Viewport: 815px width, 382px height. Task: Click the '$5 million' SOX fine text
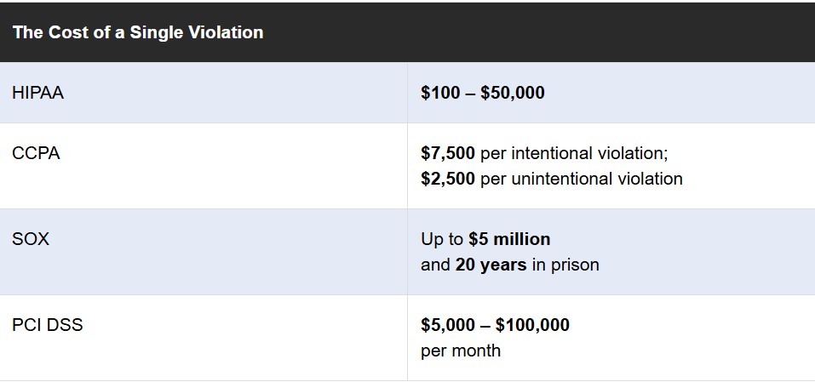click(509, 239)
